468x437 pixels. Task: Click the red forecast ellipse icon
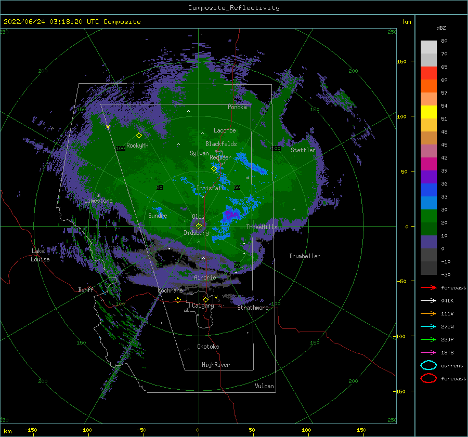[428, 378]
